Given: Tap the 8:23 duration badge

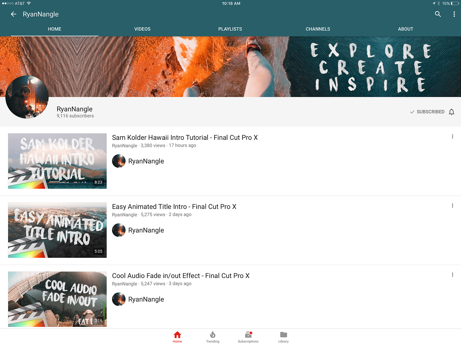Looking at the screenshot, I should coord(98,182).
